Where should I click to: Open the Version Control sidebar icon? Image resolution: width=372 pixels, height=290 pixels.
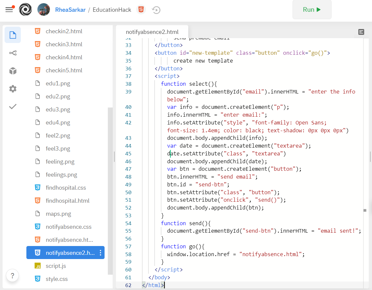(x=13, y=53)
